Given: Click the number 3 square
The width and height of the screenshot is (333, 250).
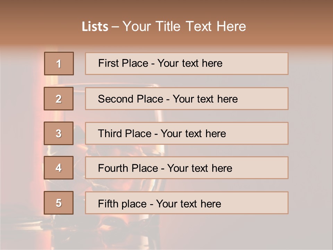Looking at the screenshot, I should 59,133.
